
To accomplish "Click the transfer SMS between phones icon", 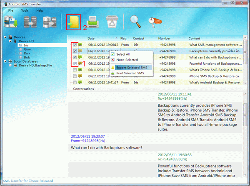I will coord(30,22).
